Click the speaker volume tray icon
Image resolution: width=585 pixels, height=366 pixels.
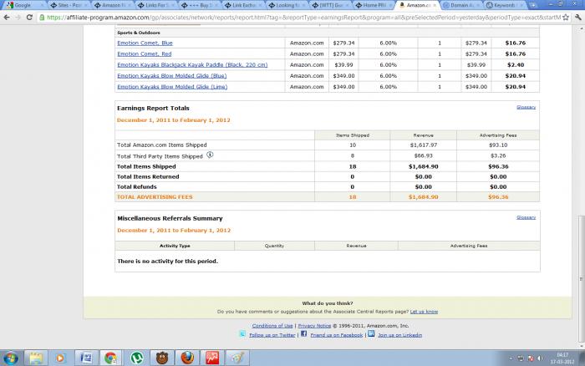(x=540, y=358)
